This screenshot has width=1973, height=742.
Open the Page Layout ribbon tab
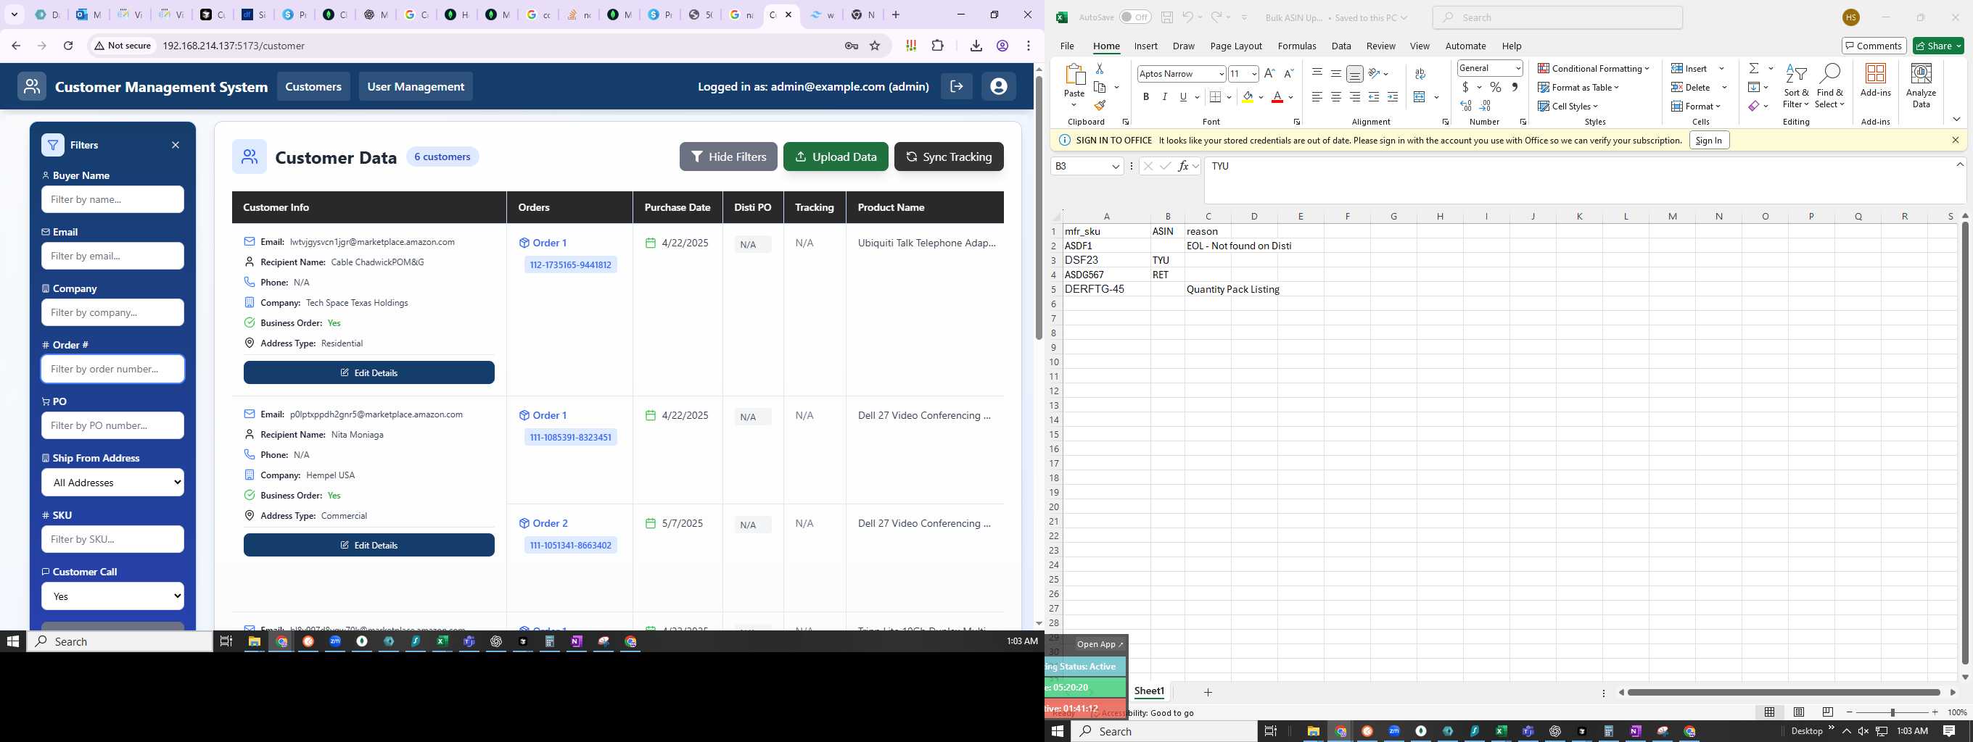1235,46
